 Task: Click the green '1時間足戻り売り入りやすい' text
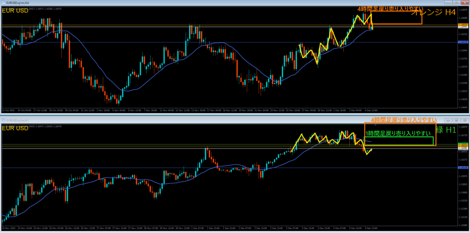click(x=398, y=133)
